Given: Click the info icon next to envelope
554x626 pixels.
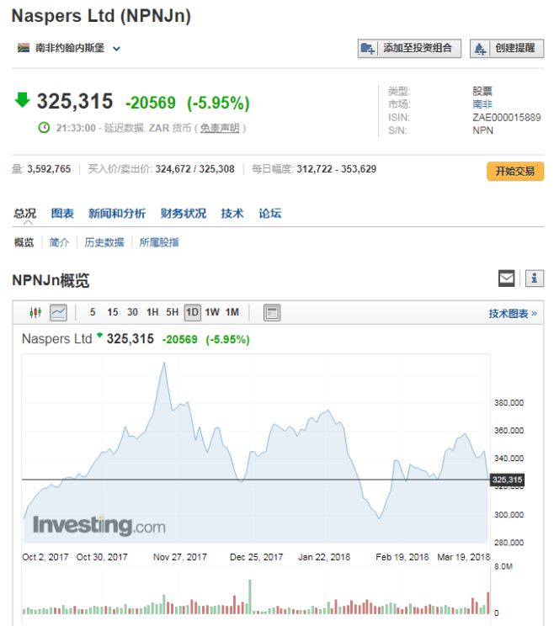Looking at the screenshot, I should coord(535,279).
